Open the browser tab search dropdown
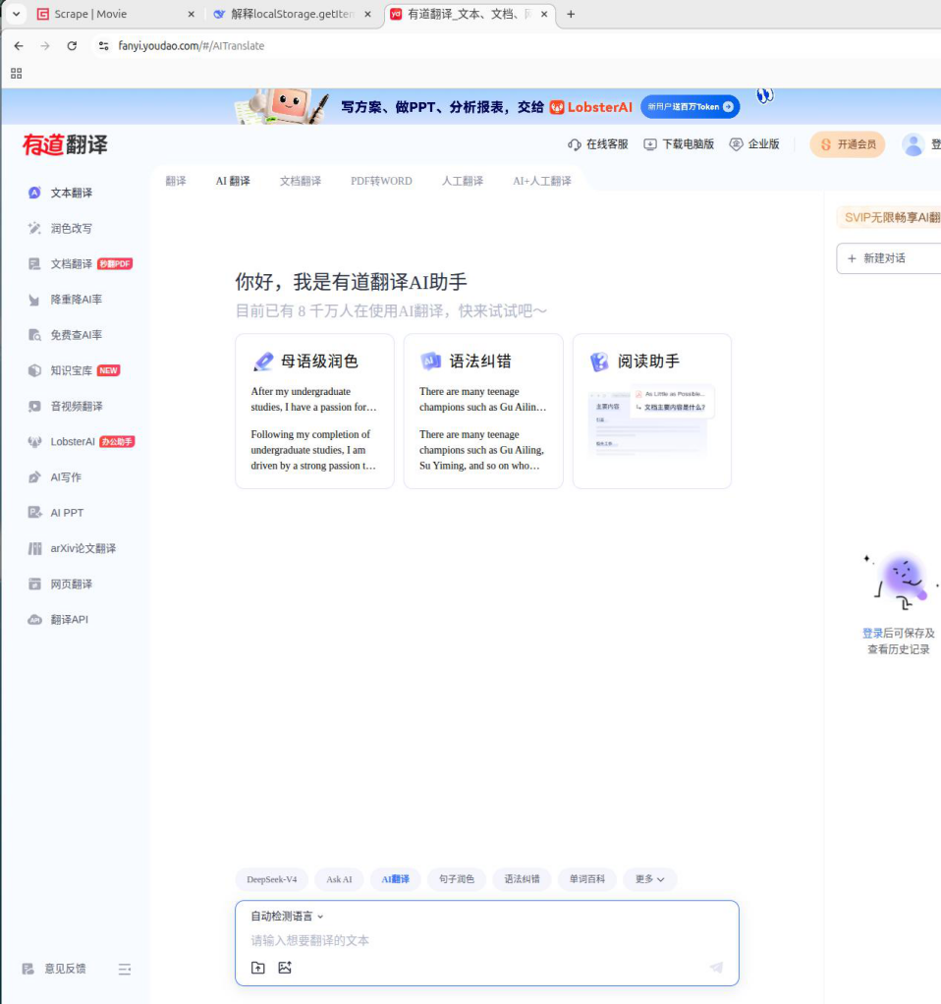This screenshot has height=1004, width=941. tap(16, 14)
